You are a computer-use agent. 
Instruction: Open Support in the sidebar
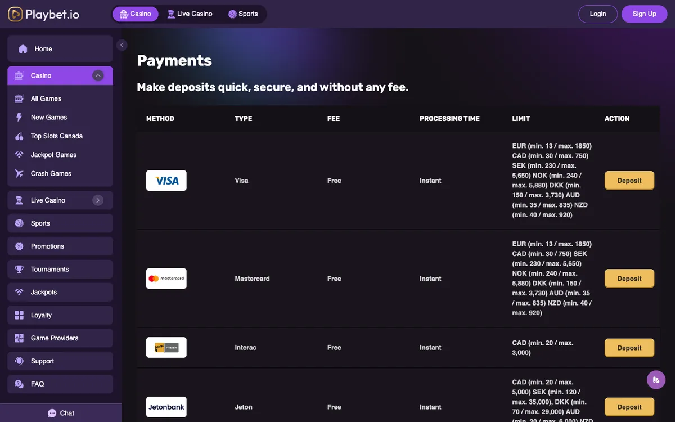pos(60,361)
